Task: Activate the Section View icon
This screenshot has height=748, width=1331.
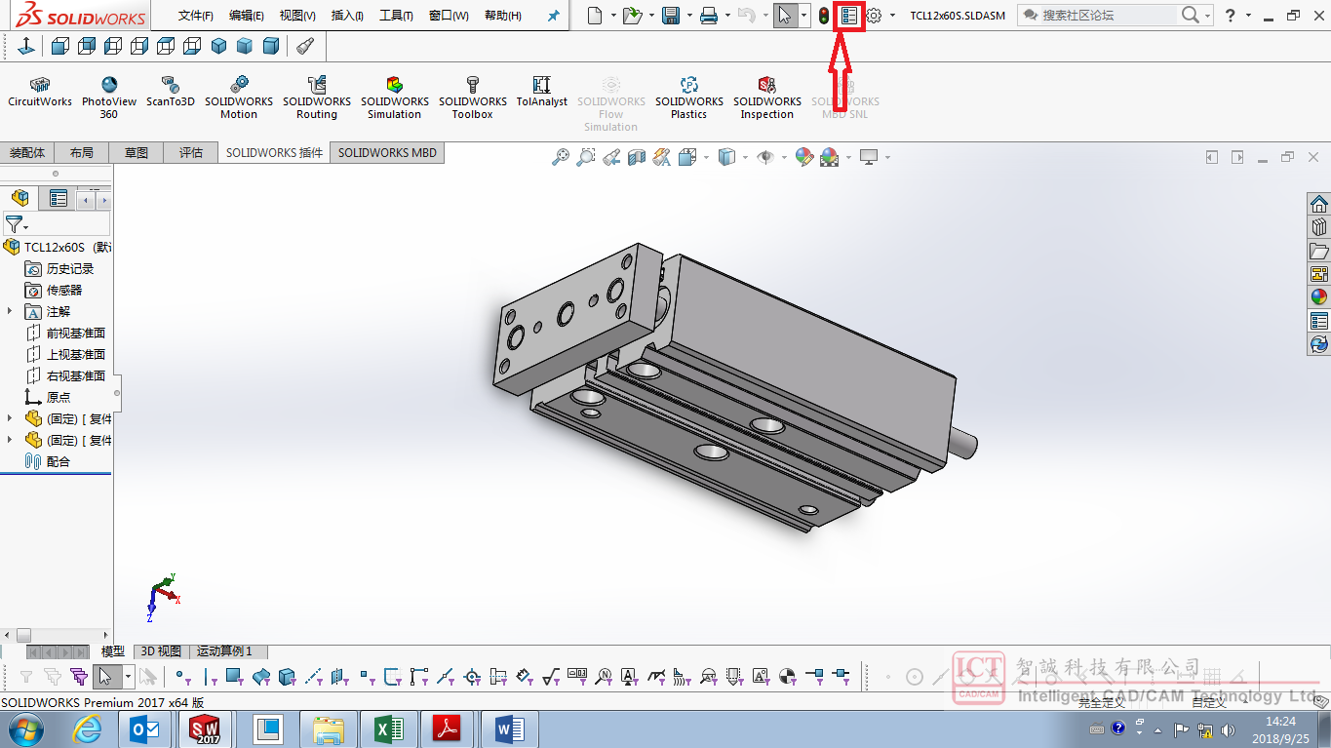Action: pos(637,157)
